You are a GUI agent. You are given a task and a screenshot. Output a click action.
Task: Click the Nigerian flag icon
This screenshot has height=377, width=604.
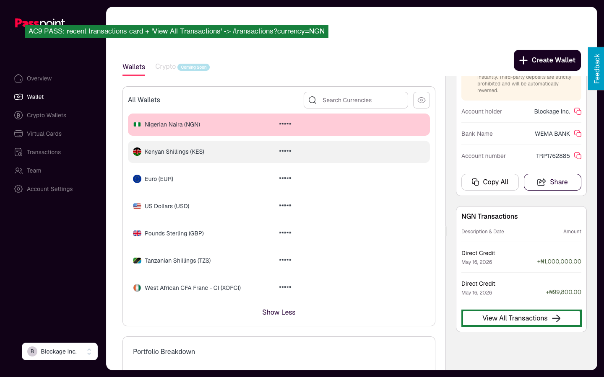137,124
